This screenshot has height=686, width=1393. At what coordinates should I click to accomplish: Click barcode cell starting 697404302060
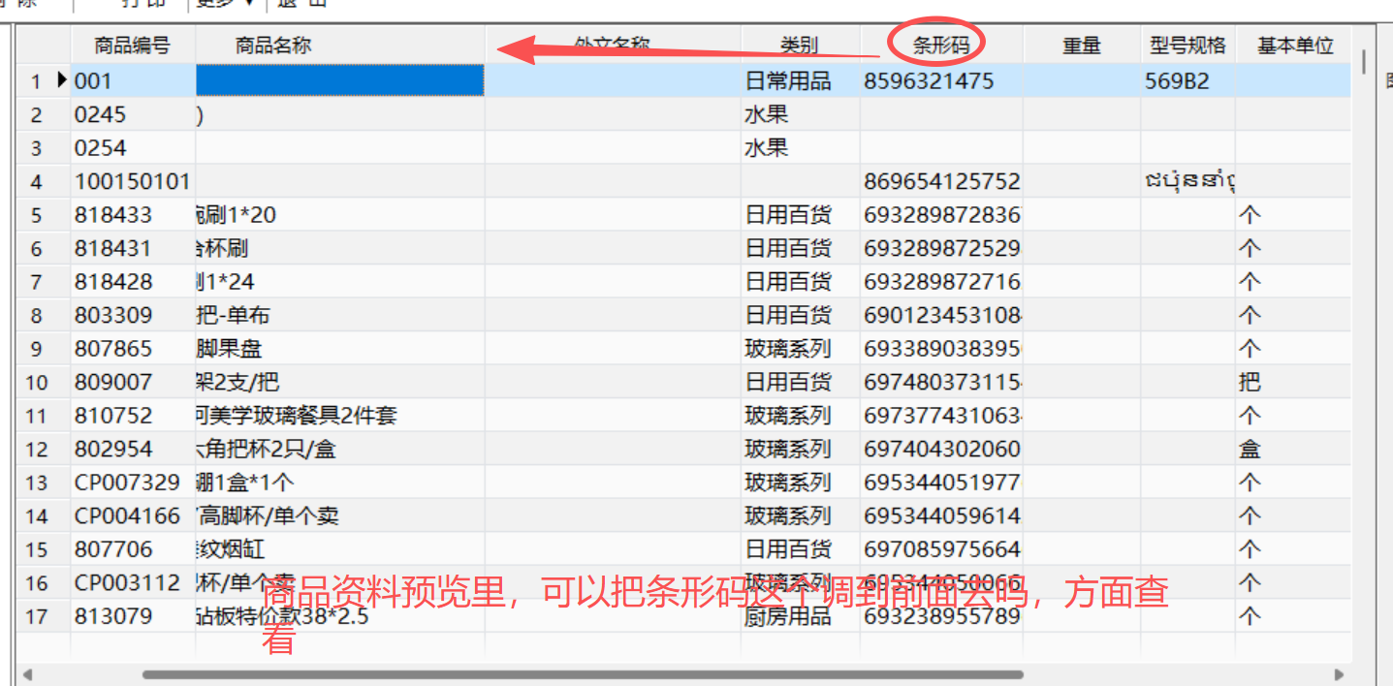pyautogui.click(x=941, y=449)
